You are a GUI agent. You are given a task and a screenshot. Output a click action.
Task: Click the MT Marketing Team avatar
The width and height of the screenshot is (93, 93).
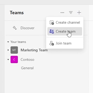(14, 50)
